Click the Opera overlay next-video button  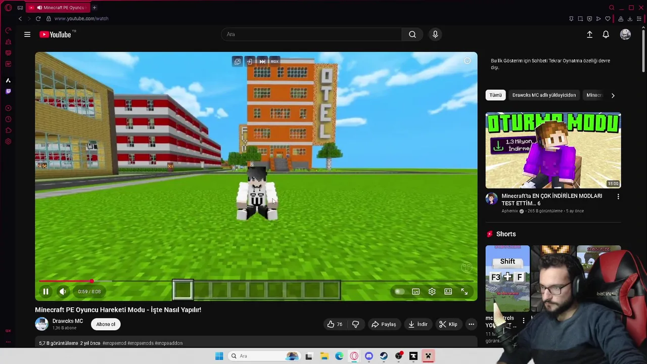point(262,62)
